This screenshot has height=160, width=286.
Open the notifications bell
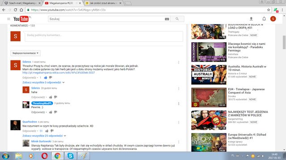click(264, 19)
